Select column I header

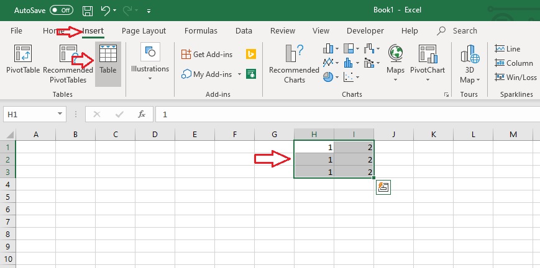[x=354, y=135]
